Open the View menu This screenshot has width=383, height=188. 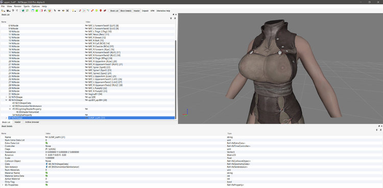pyautogui.click(x=9, y=6)
